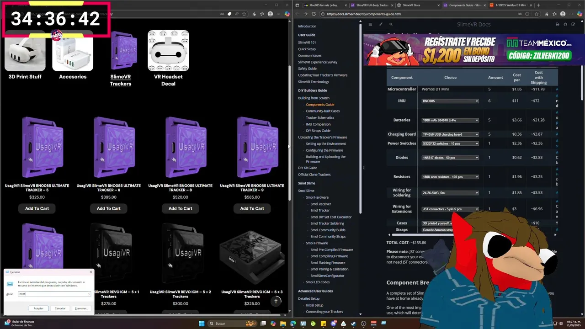Open the Accesories category thumbnail
Image resolution: width=585 pixels, height=329 pixels.
[73, 51]
